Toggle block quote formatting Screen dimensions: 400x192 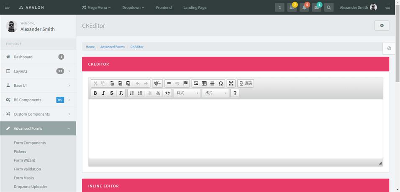coord(167,93)
